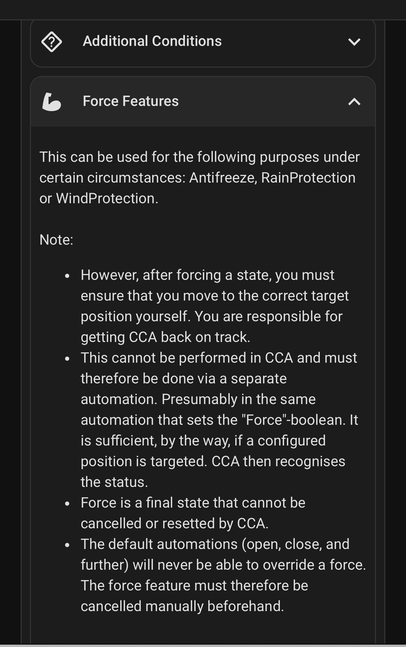Image resolution: width=406 pixels, height=647 pixels.
Task: Expand Additional Conditions with its down chevron
Action: 354,42
